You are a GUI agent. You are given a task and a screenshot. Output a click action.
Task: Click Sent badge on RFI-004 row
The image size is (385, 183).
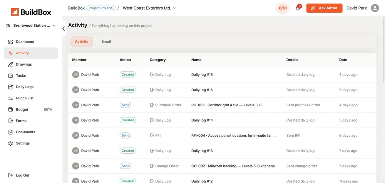click(x=125, y=135)
